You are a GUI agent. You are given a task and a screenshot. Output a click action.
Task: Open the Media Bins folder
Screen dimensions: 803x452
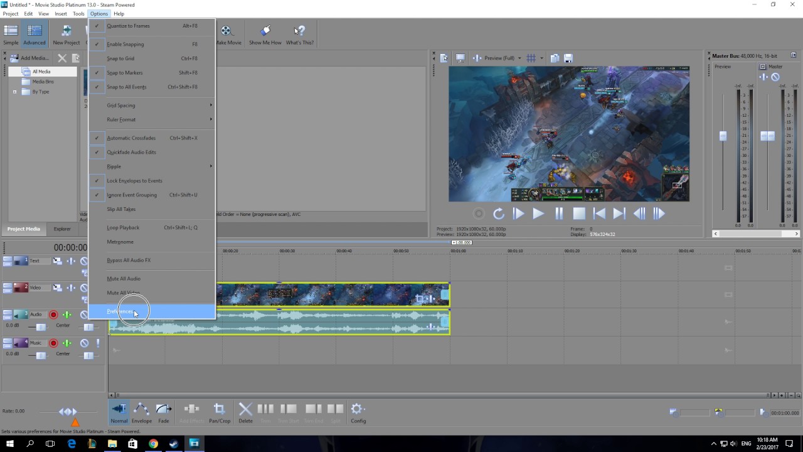pyautogui.click(x=43, y=82)
